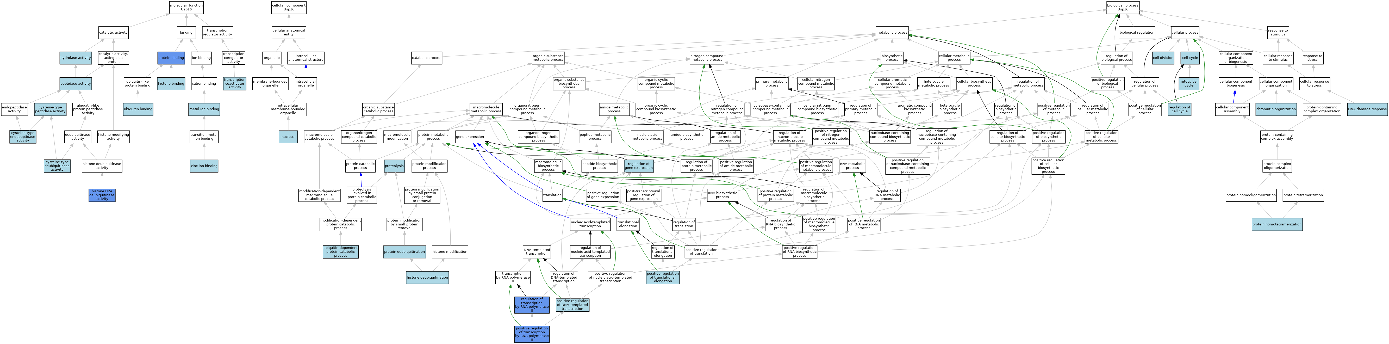Click the 'intracellular anatomical structure' node

click(x=306, y=58)
